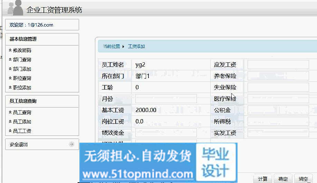The image size is (317, 183).
Task: Click the 应发工资 input box
Action: click(278, 64)
